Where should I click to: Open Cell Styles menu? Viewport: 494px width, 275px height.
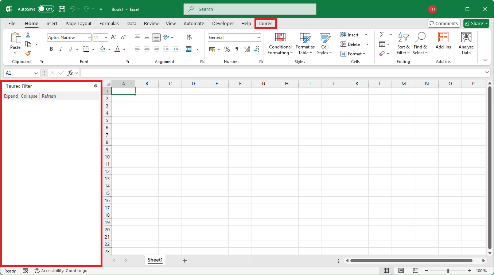(x=324, y=44)
